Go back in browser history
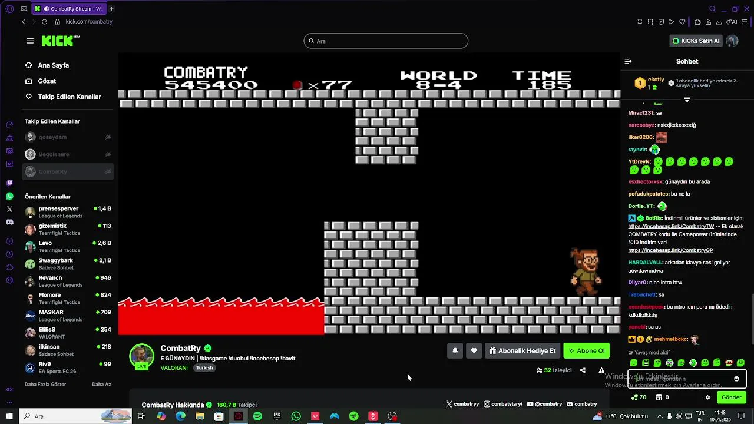 [x=24, y=22]
